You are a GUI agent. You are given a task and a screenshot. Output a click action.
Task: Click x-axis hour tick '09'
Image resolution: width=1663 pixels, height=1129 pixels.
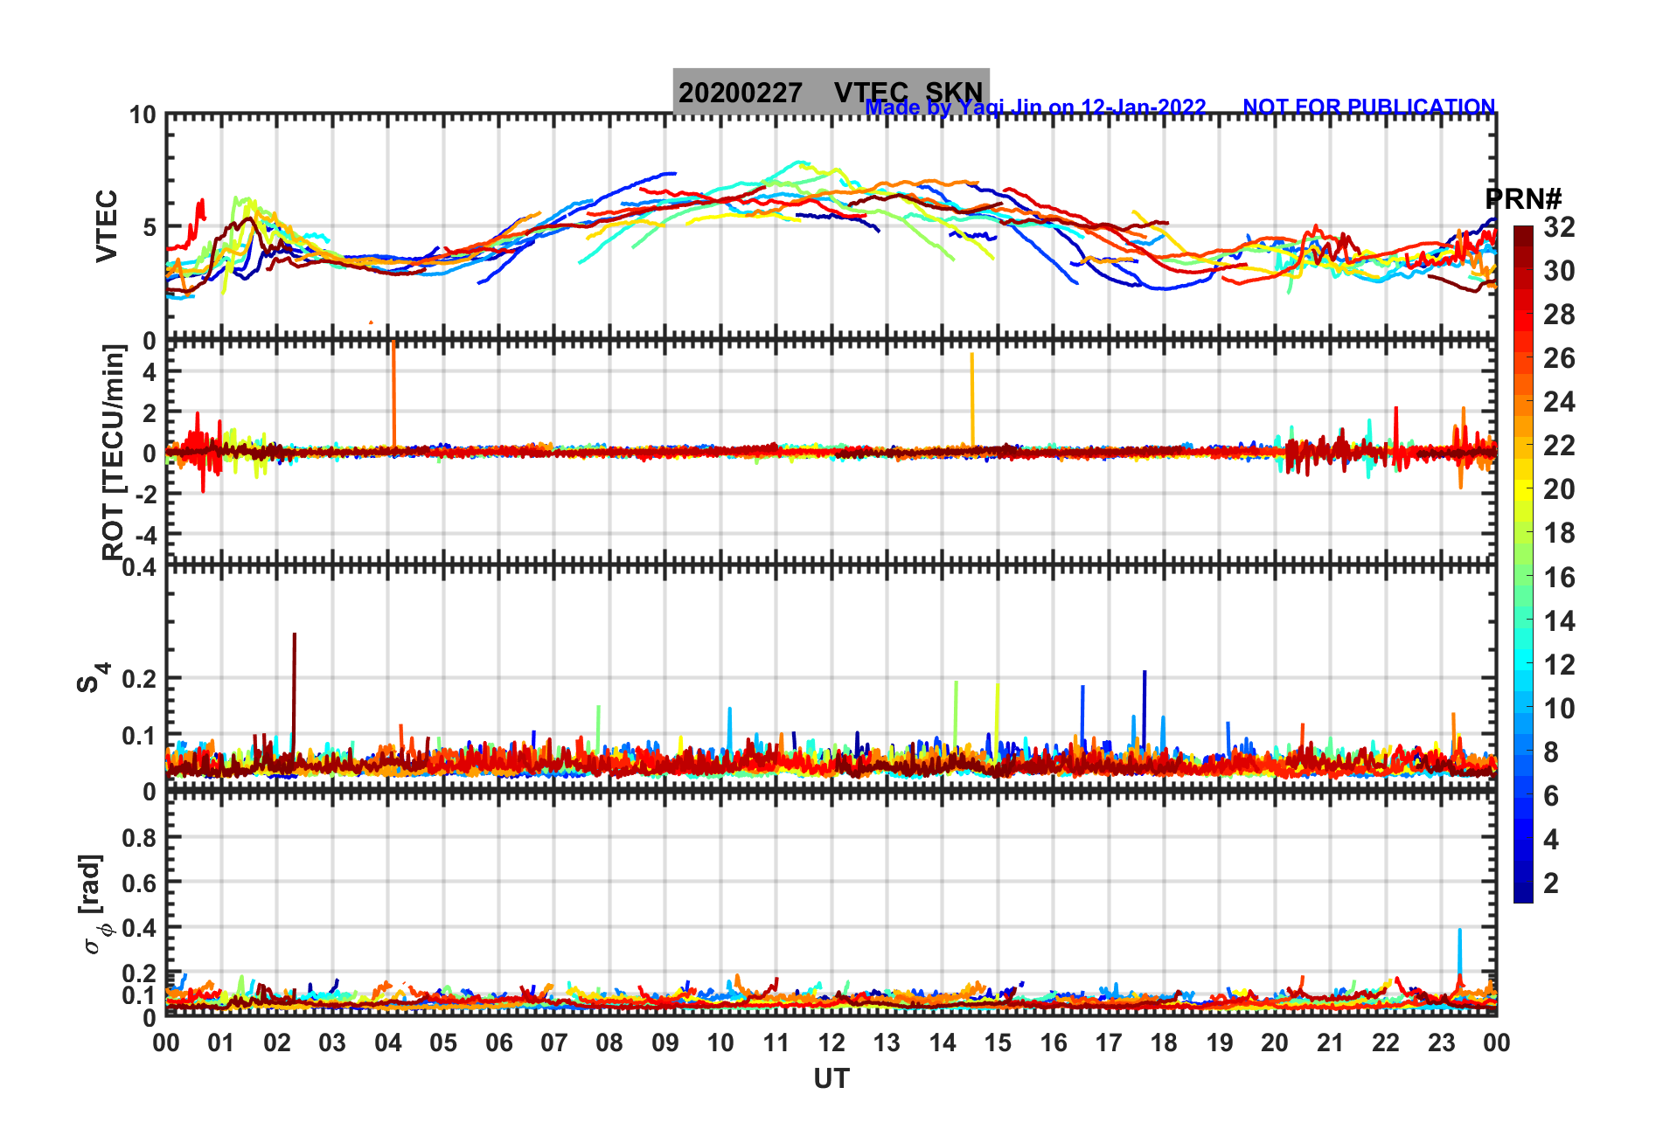665,1042
